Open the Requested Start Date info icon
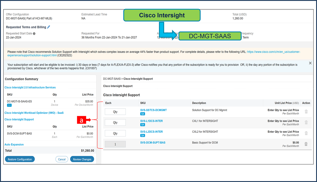The height and width of the screenshot is (182, 317). tap(34, 34)
